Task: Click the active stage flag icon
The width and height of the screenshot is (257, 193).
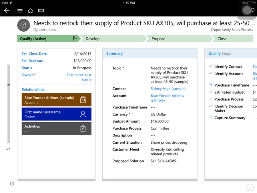Action: click(75, 39)
